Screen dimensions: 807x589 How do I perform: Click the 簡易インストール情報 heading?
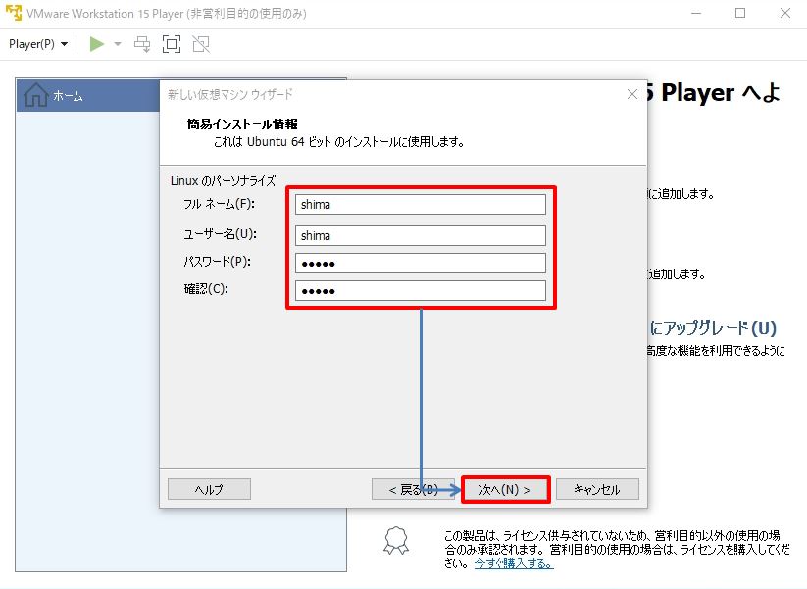[x=242, y=123]
